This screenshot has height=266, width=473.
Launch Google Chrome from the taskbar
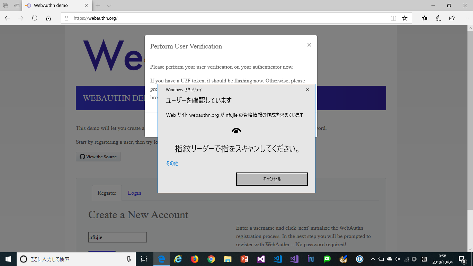(x=211, y=259)
